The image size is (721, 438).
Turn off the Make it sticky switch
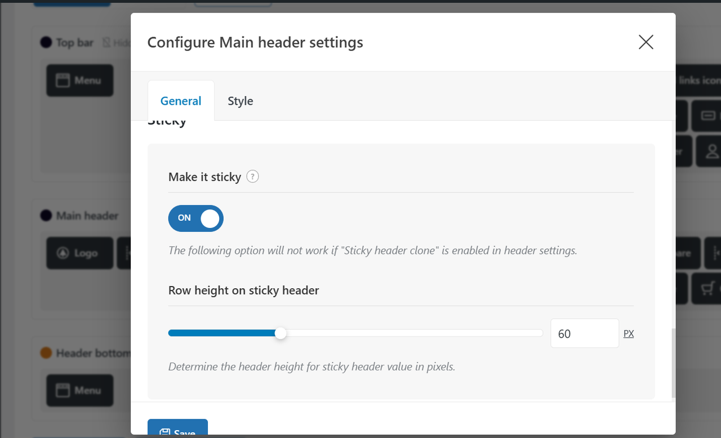click(196, 218)
